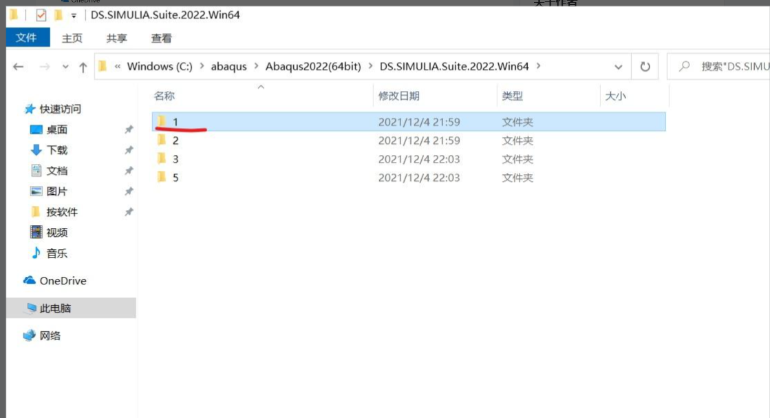The image size is (770, 418).
Task: Click the Properties checkmark in title bar
Action: coord(41,15)
